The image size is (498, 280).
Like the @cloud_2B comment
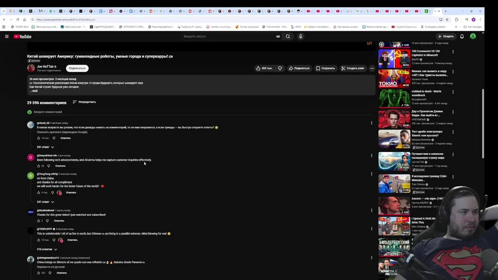coord(39,138)
